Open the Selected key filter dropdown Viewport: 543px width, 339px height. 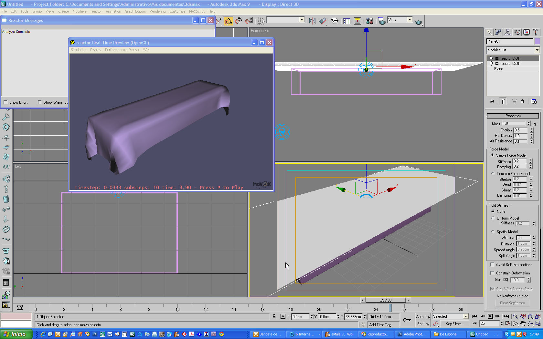(466, 316)
